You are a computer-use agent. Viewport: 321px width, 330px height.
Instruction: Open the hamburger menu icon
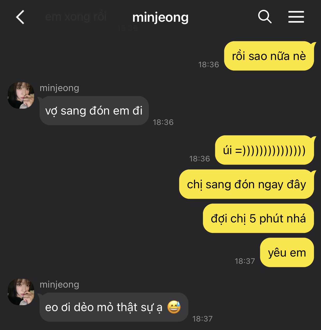pyautogui.click(x=296, y=17)
